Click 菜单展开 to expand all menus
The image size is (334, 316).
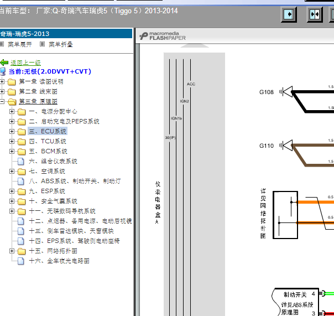click(20, 44)
